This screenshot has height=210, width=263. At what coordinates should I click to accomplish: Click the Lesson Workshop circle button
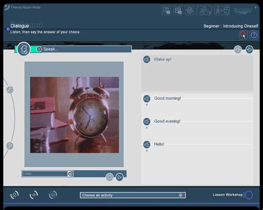click(249, 195)
